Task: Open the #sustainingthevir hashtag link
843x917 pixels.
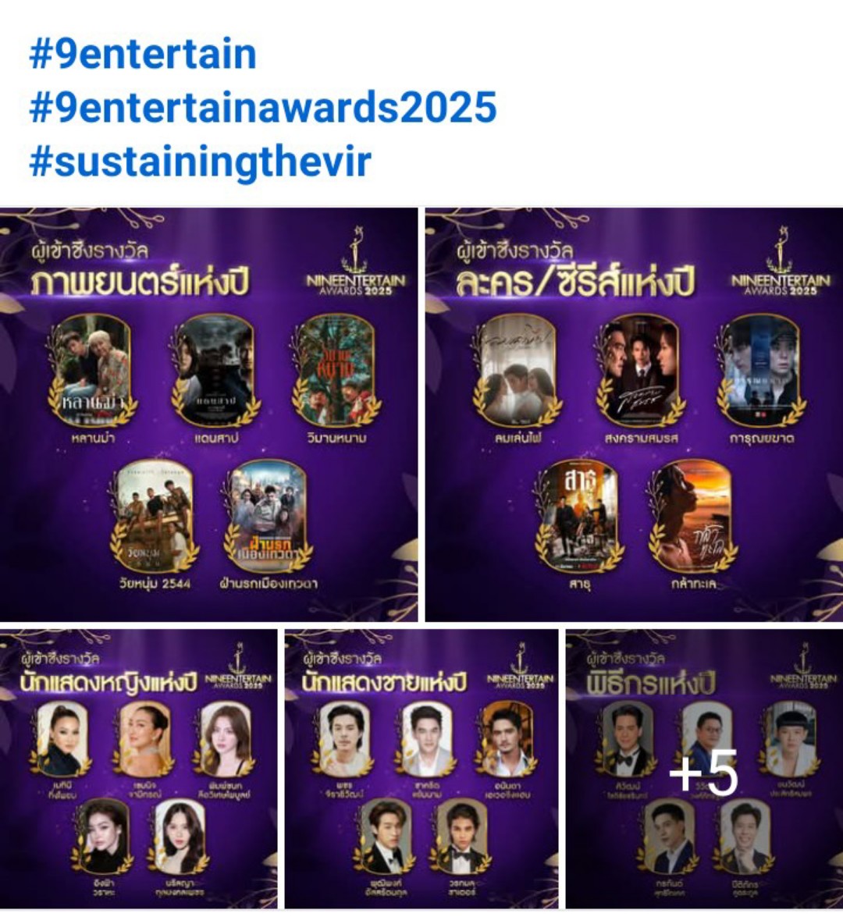Action: [200, 162]
